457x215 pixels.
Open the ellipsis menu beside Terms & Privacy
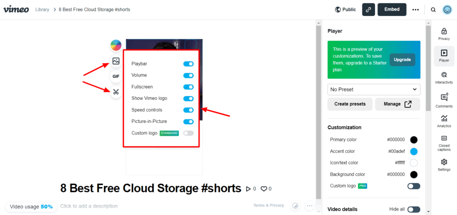point(309,206)
